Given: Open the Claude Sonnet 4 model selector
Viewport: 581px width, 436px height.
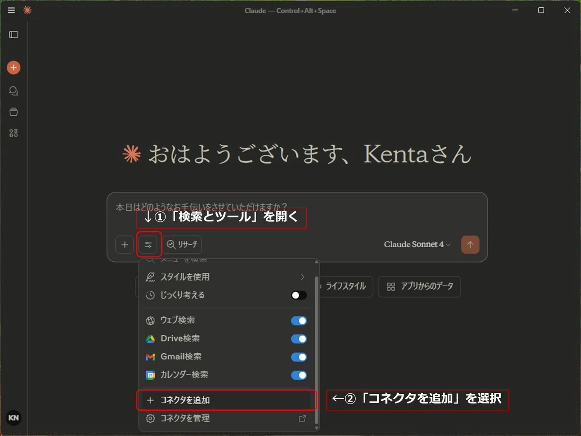Looking at the screenshot, I should (417, 245).
